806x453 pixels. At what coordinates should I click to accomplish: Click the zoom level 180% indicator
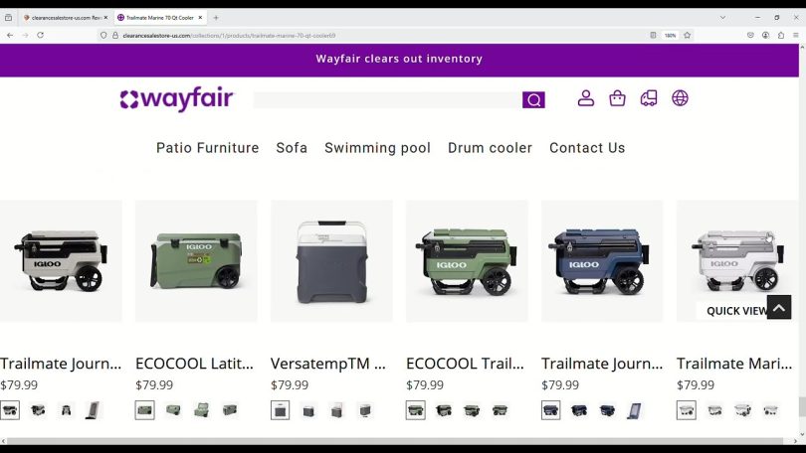[x=670, y=36]
